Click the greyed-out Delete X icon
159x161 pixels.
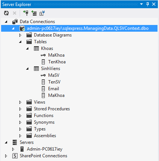(15, 13)
